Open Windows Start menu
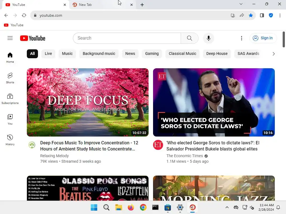This screenshot has width=286, height=214. 94,207
